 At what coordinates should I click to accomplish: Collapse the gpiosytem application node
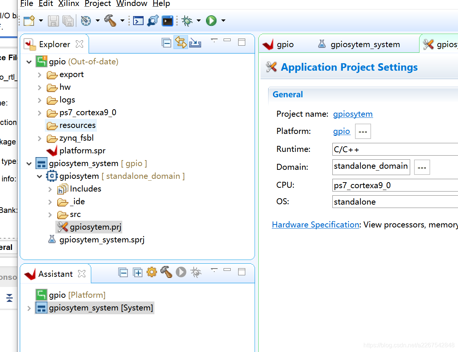tap(40, 176)
